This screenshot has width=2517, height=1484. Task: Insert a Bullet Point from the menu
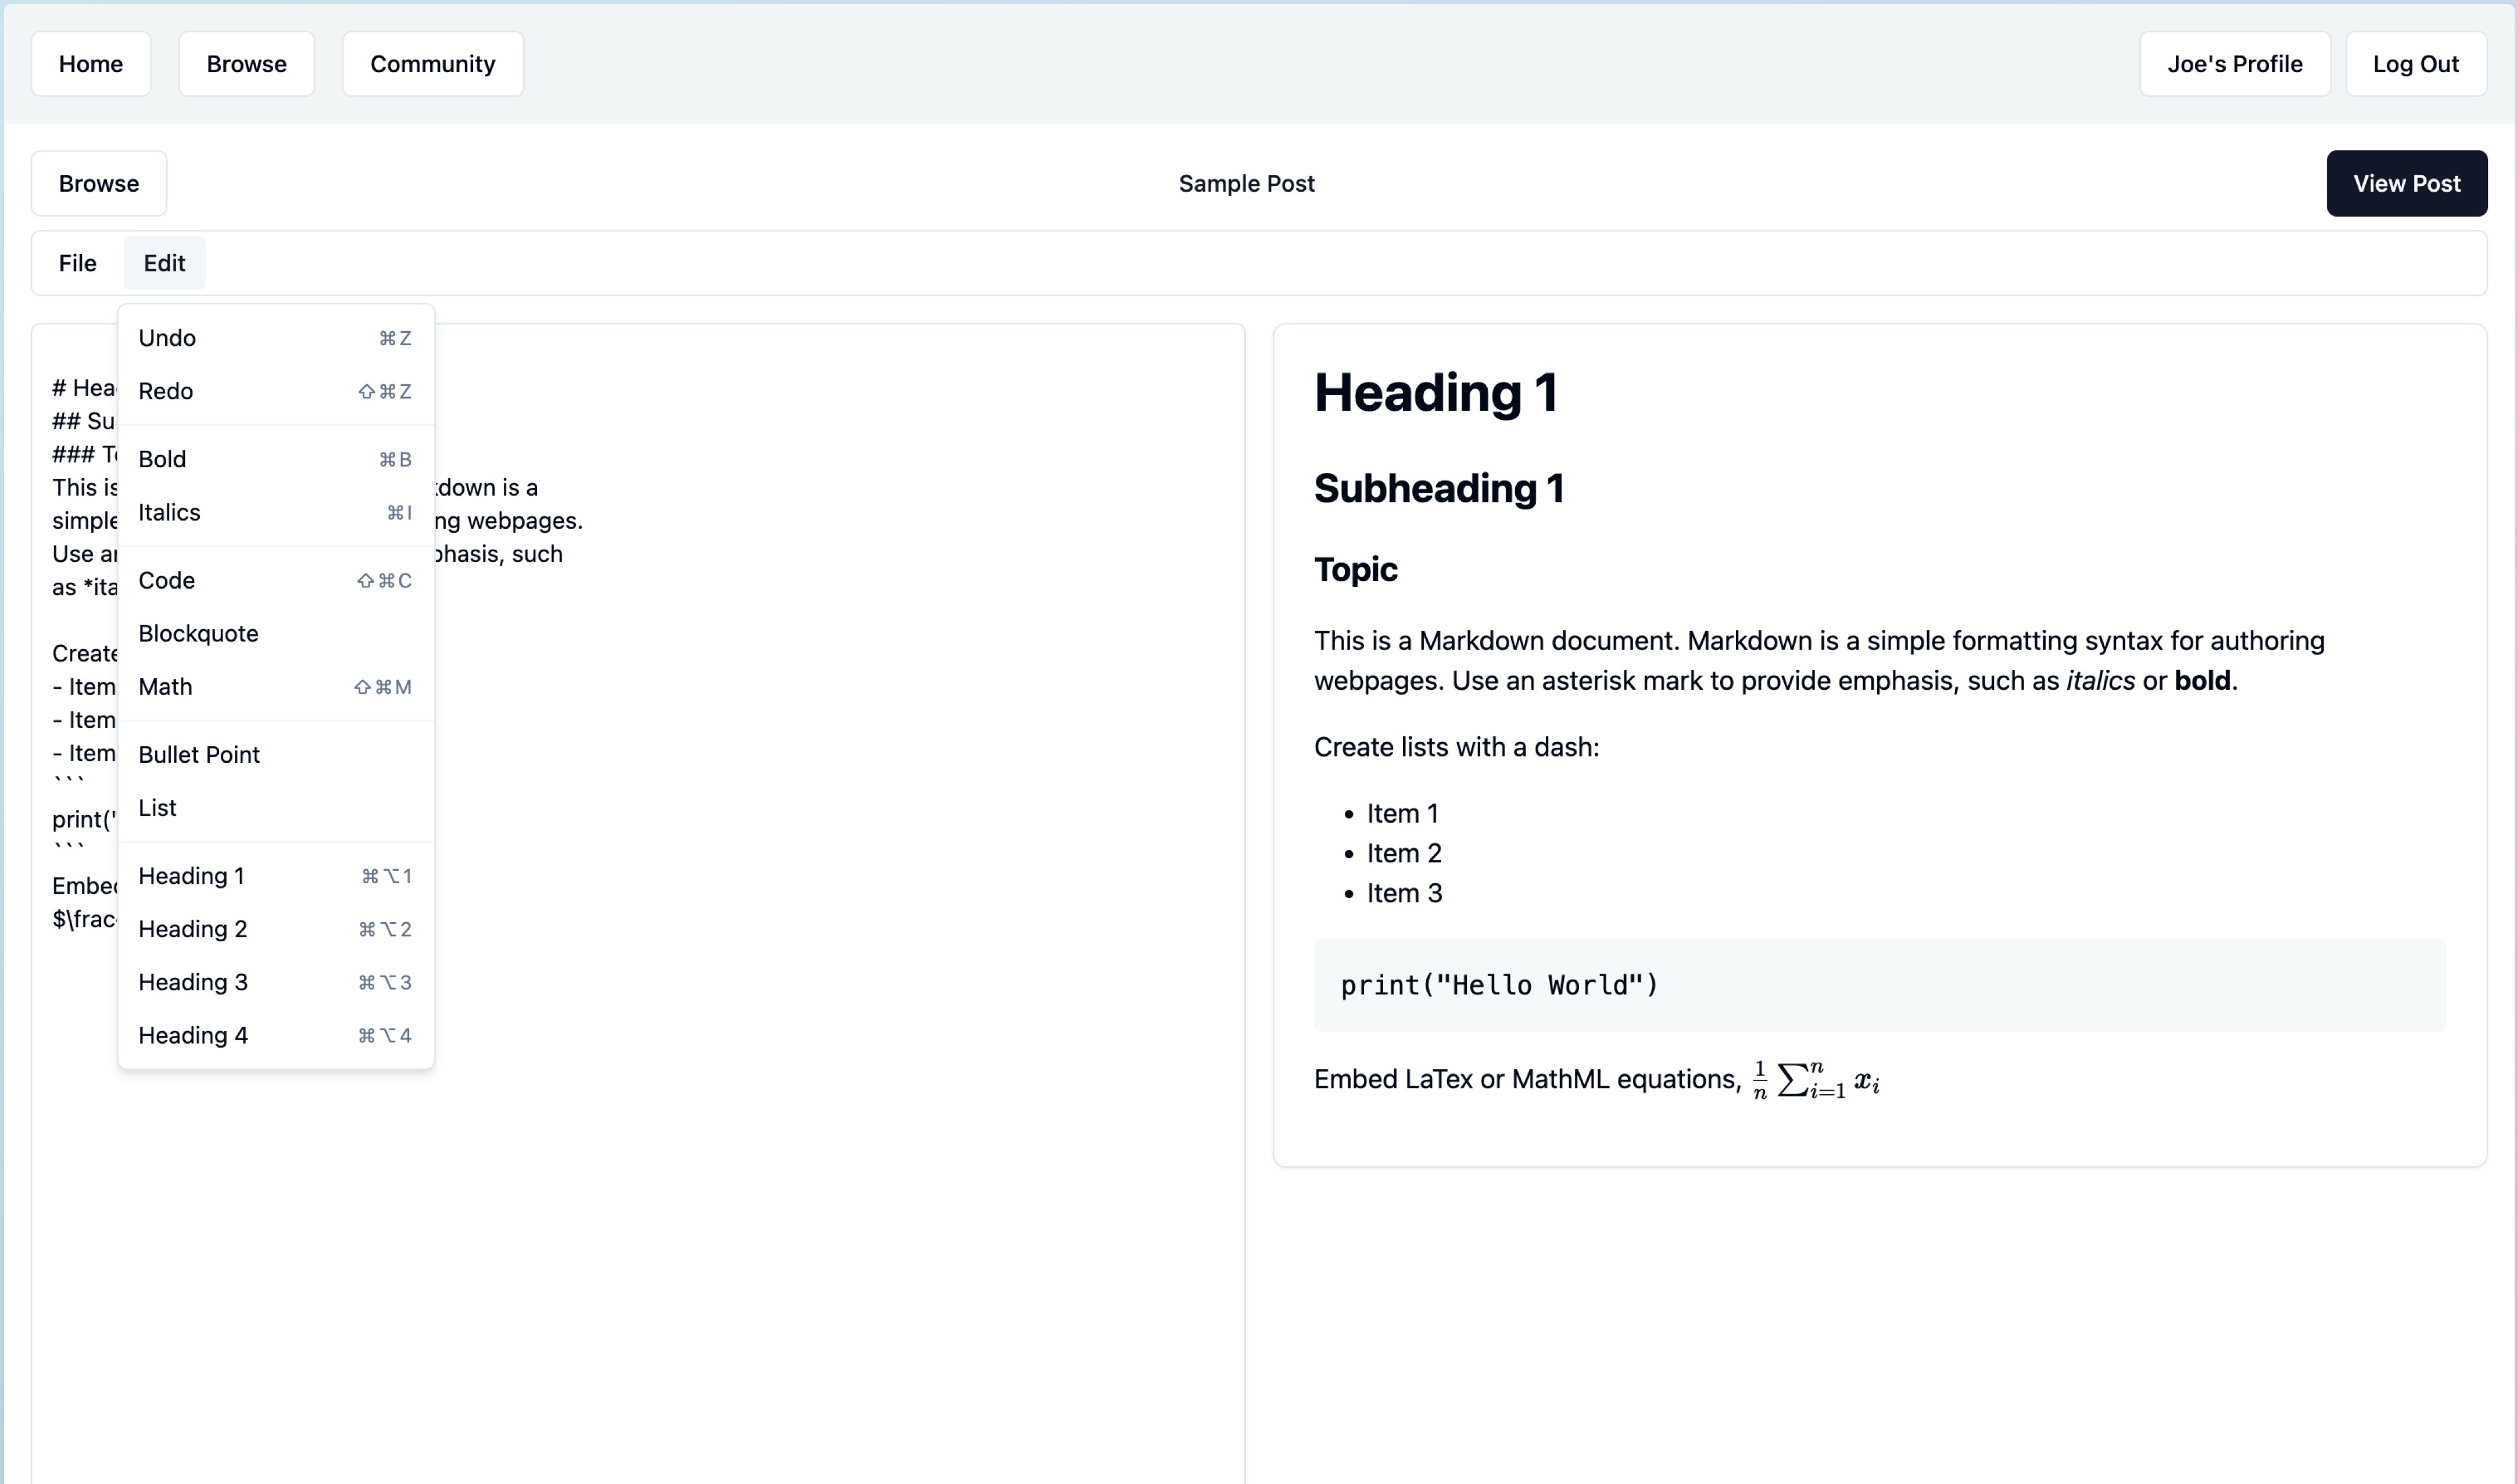pos(276,754)
